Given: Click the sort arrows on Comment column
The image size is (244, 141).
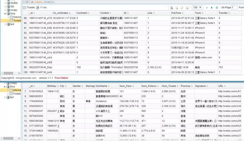Looking at the screenshot, I should pyautogui.click(x=89, y=13).
